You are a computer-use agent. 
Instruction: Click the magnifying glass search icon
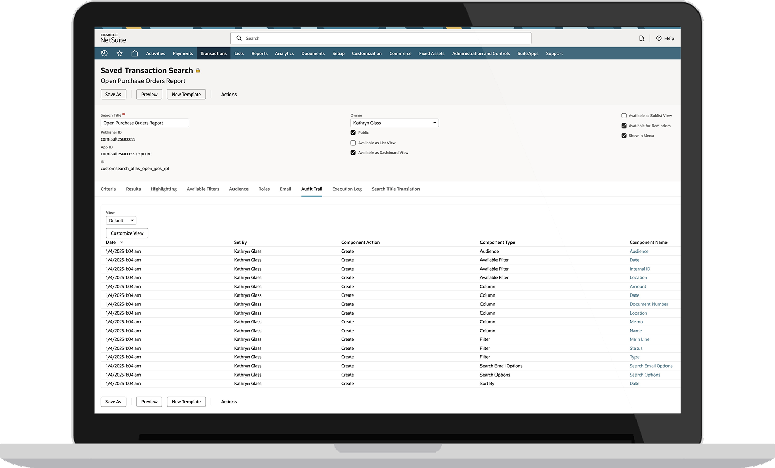point(239,38)
